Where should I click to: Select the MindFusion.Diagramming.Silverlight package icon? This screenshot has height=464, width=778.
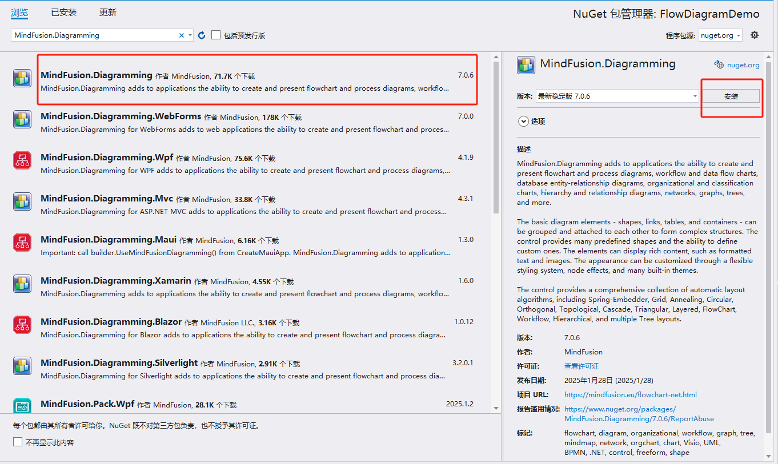pyautogui.click(x=22, y=366)
